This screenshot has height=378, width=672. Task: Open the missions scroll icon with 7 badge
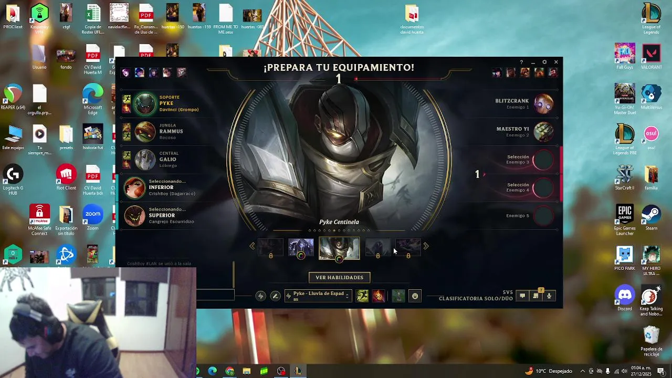536,296
